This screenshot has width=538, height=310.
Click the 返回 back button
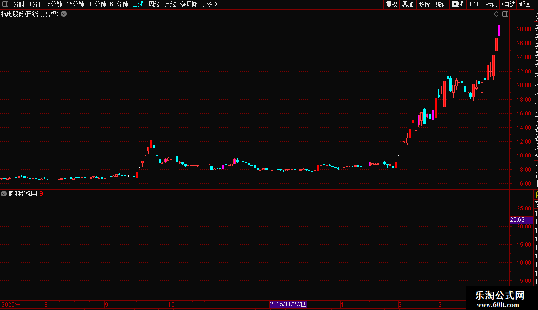(525, 4)
